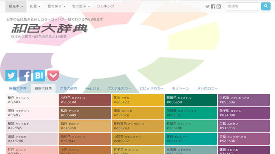The height and width of the screenshot is (154, 275).
Task: Choose the 櫨染 #d9a62e swatch
Action: [138, 113]
